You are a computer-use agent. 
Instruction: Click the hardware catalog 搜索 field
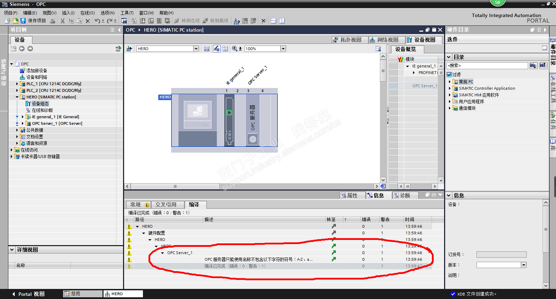click(487, 65)
